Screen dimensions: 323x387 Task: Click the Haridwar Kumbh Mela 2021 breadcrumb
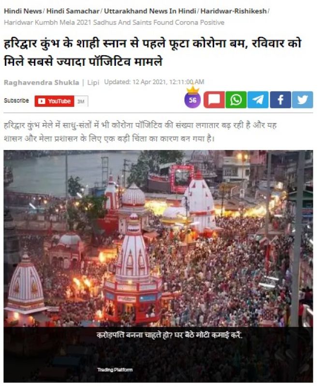point(114,22)
